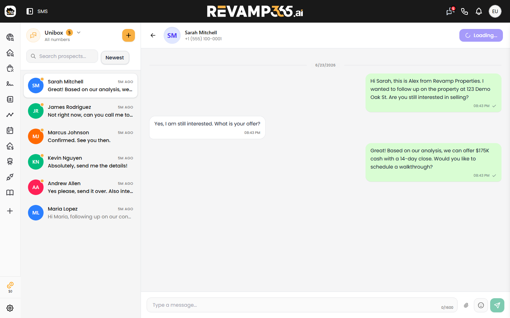
Task: Select Sarah Mitchell conversation in list
Action: [x=81, y=86]
